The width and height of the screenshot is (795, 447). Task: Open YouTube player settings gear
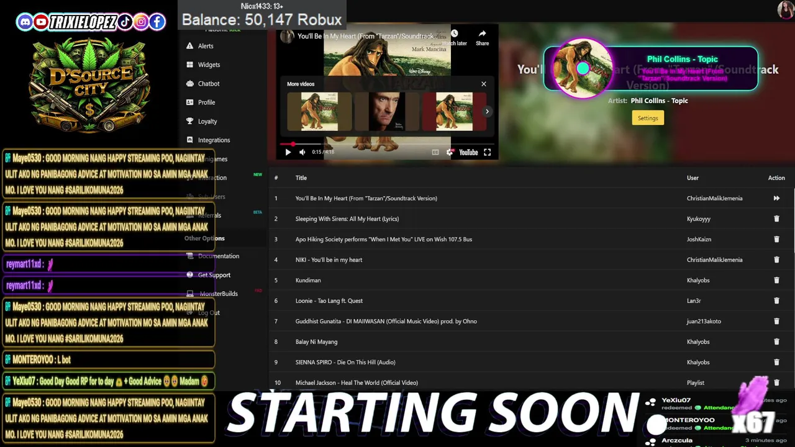tap(450, 152)
